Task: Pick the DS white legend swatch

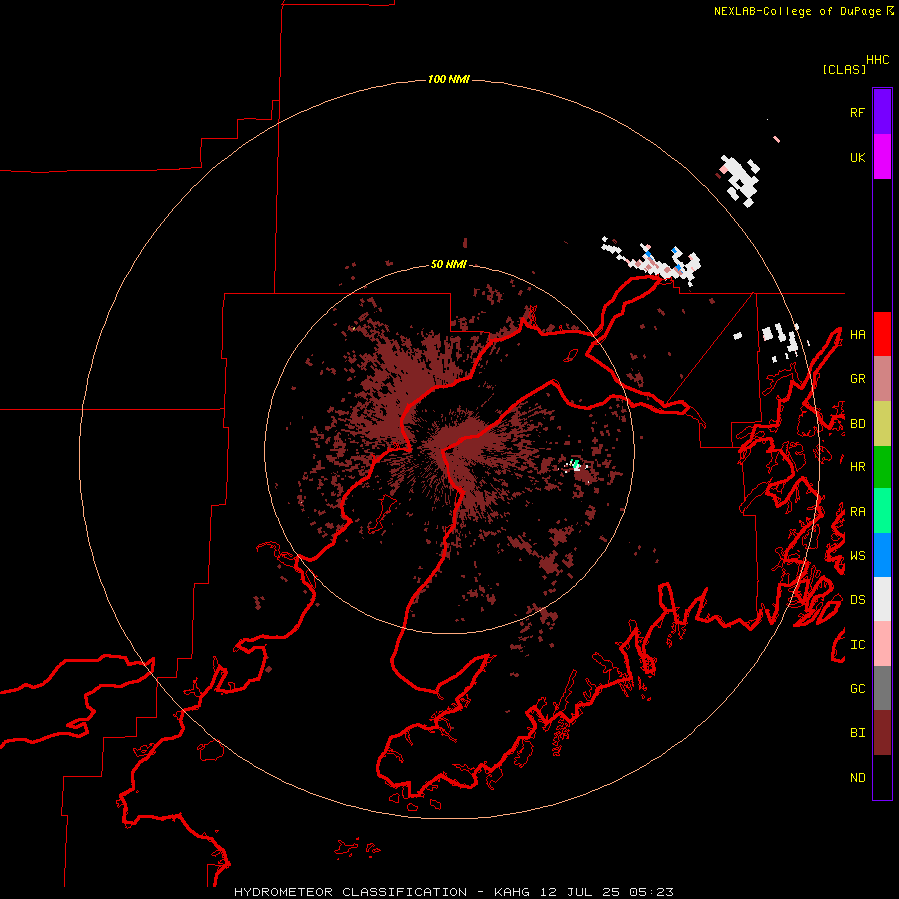Action: click(x=882, y=599)
